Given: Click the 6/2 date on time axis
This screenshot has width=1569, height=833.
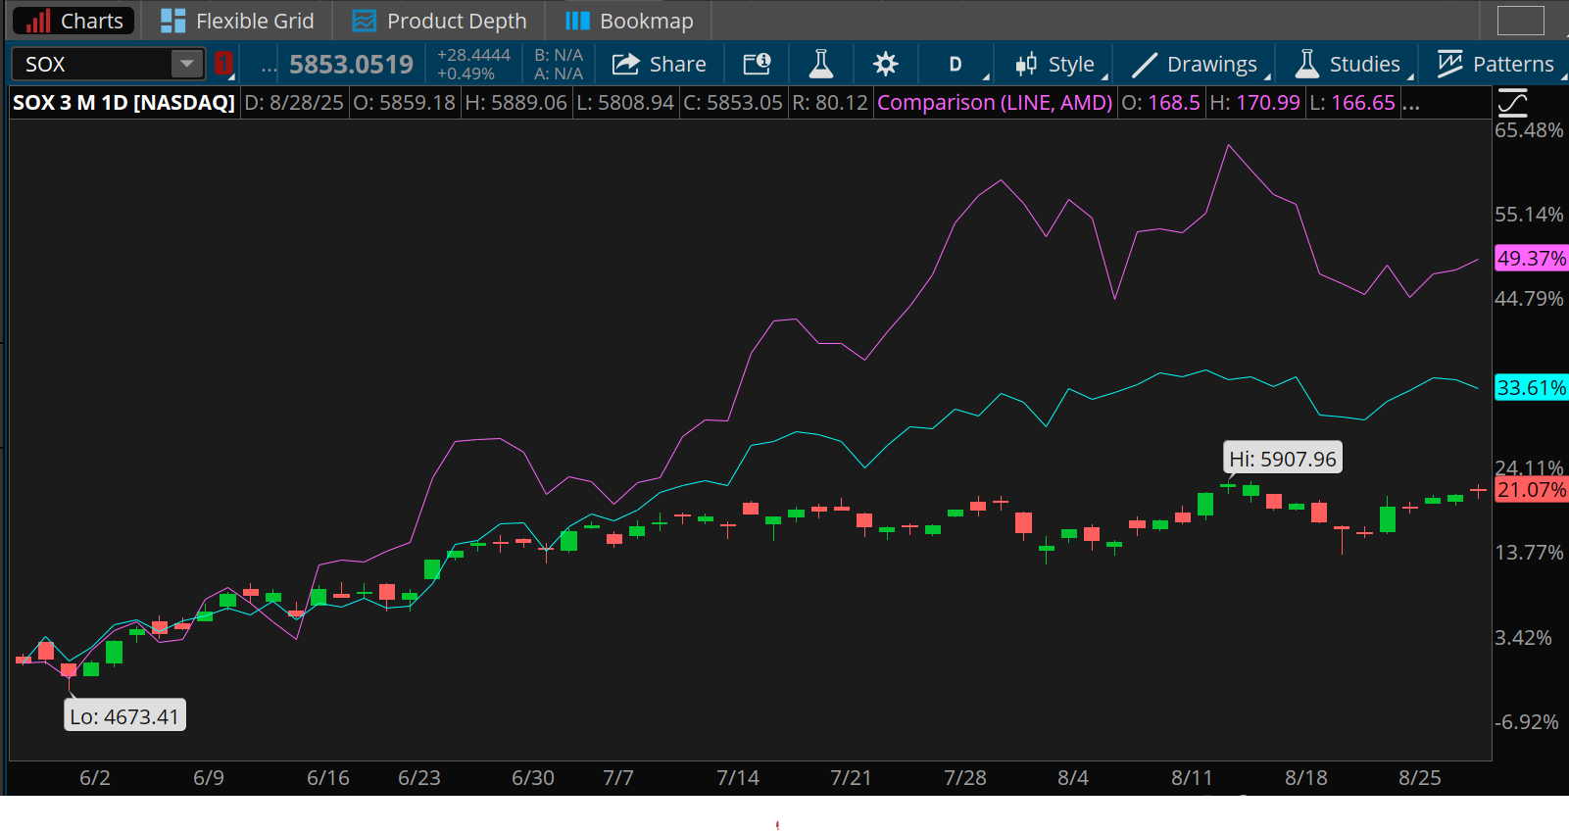Looking at the screenshot, I should [95, 778].
